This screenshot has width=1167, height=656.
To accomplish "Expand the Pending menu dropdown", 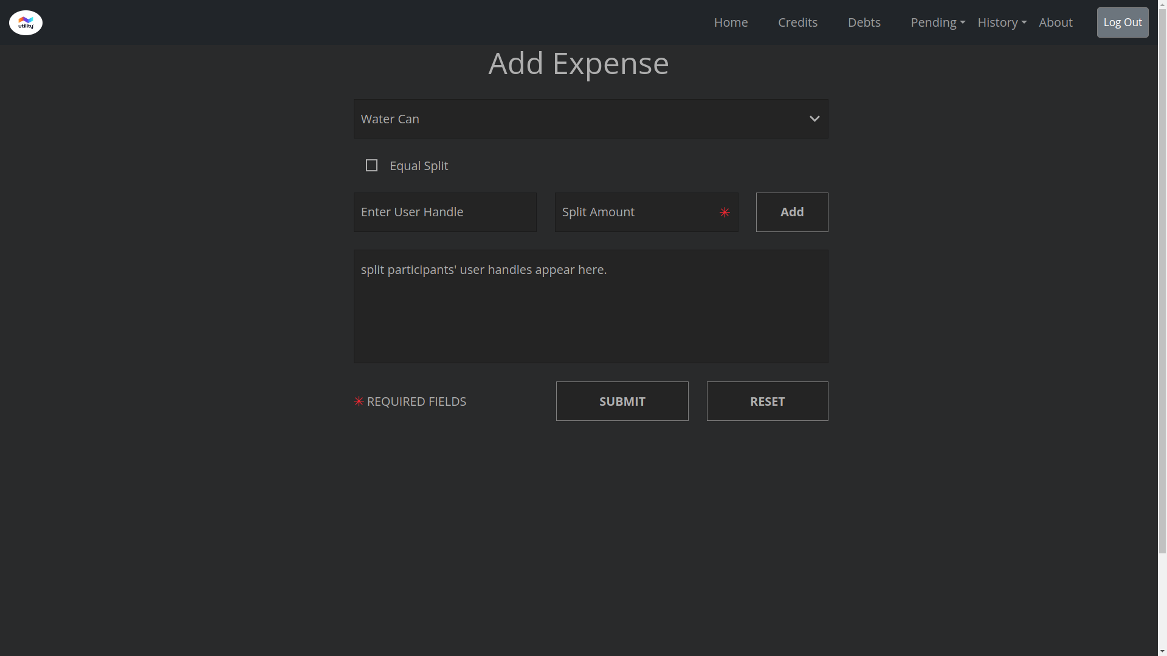I will (937, 22).
